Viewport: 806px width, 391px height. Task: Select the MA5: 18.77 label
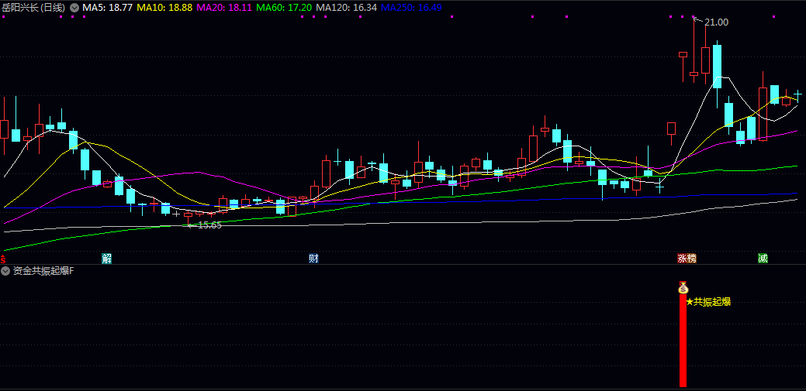coord(108,8)
